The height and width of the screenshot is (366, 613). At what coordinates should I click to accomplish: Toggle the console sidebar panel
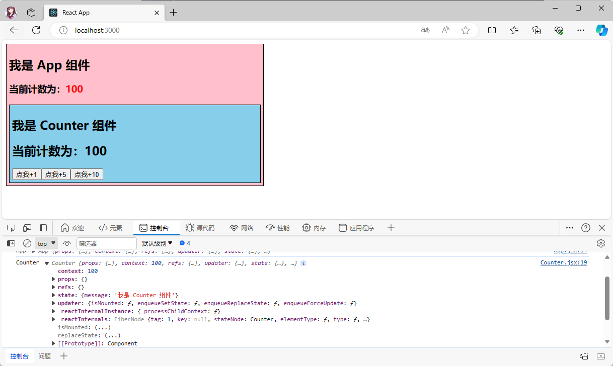tap(11, 243)
